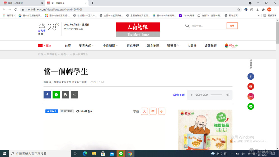Click the search magnifier icon in header
The image size is (279, 157).
187,26
